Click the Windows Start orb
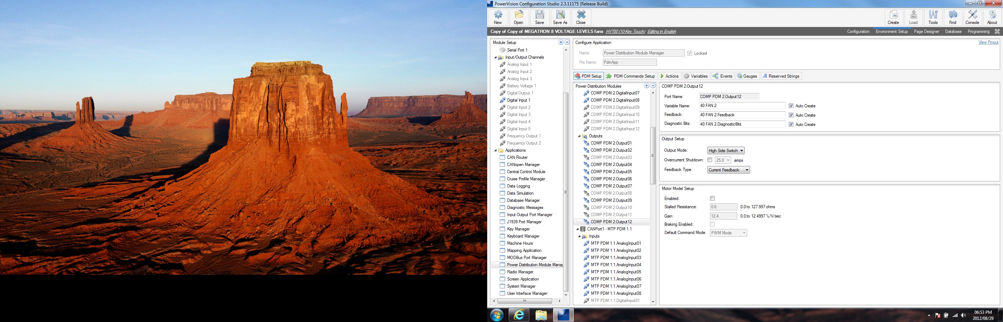1003x322 pixels. 497,315
